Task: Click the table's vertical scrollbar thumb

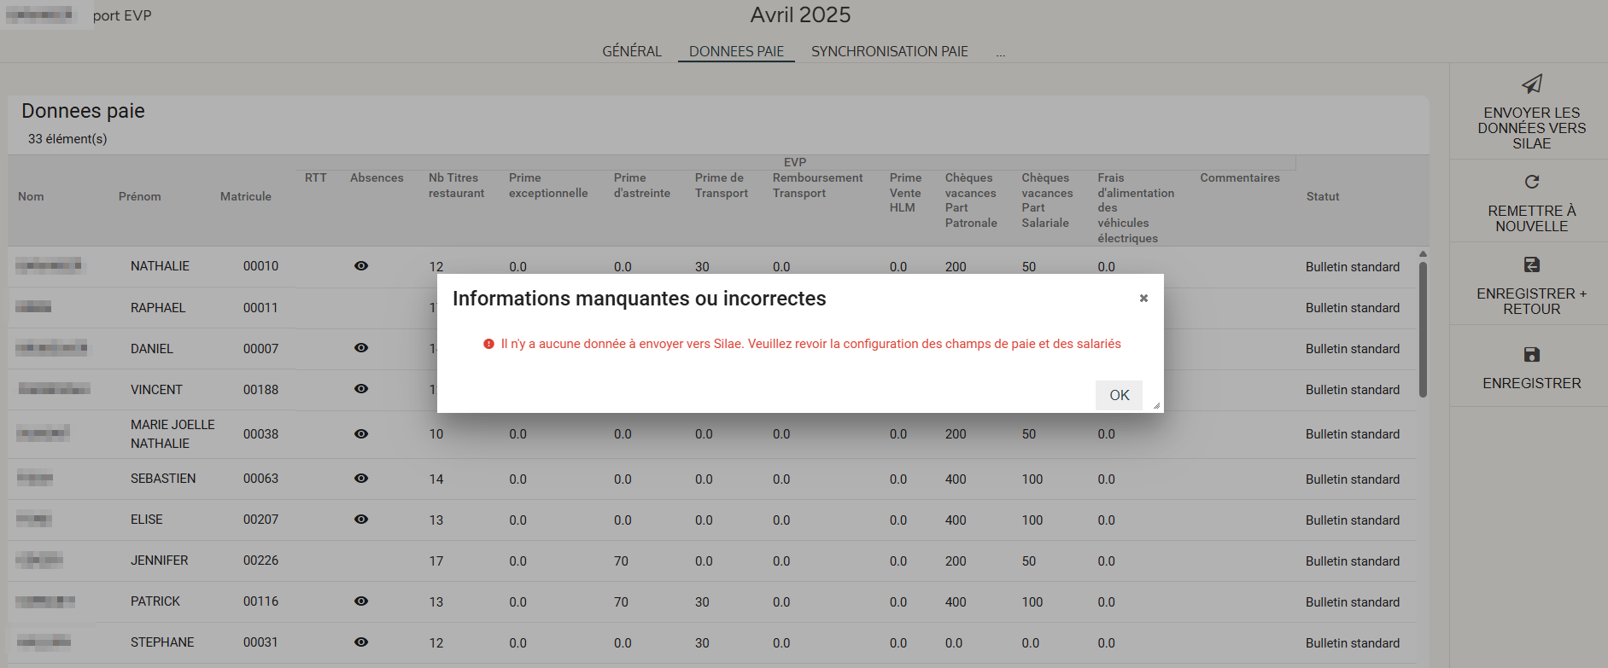Action: [1423, 328]
